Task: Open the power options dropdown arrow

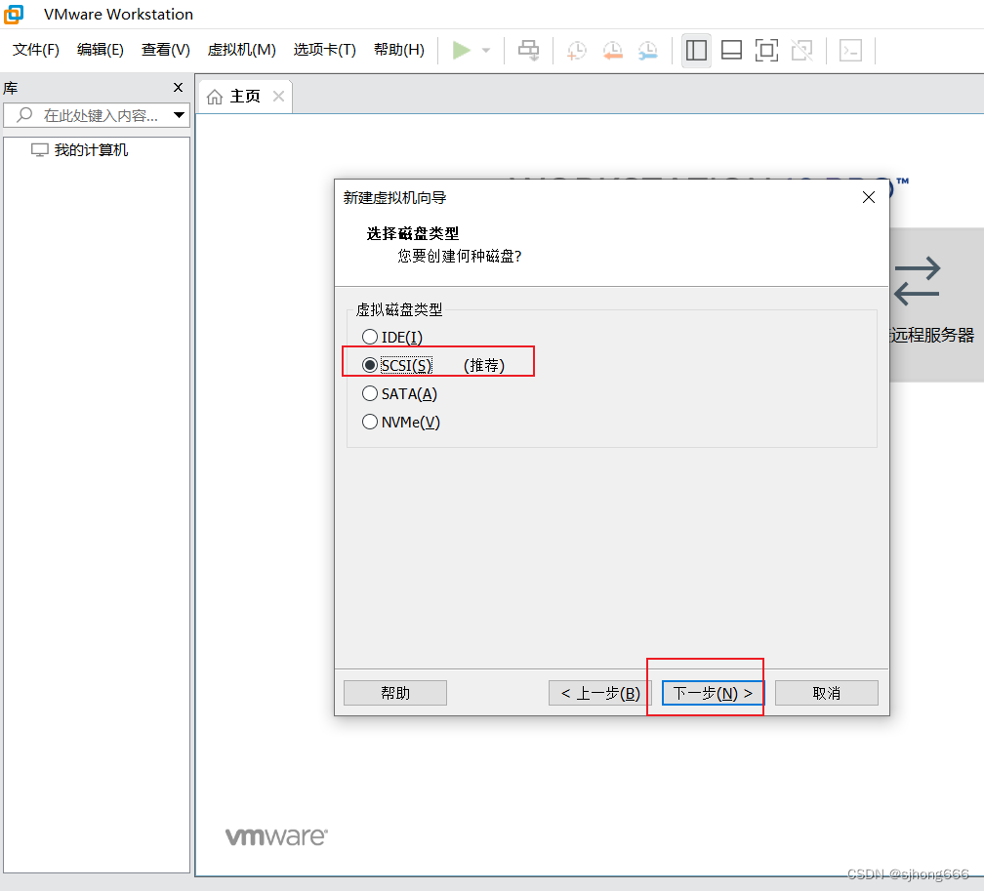Action: click(x=486, y=50)
